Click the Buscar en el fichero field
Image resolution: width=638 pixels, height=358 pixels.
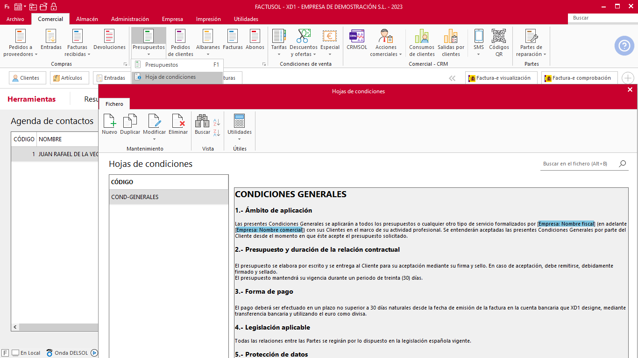pos(578,164)
